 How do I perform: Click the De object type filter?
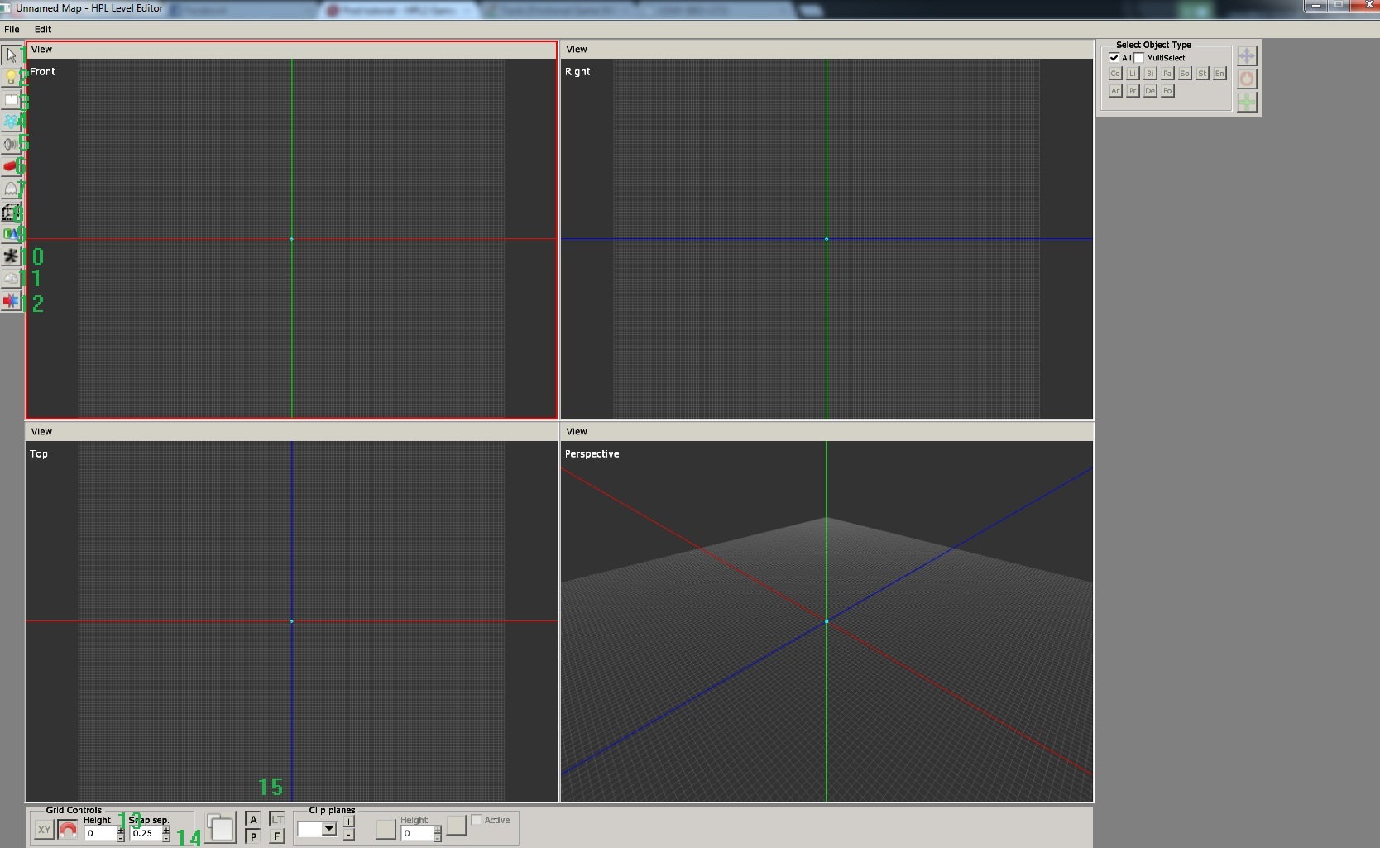click(x=1150, y=91)
